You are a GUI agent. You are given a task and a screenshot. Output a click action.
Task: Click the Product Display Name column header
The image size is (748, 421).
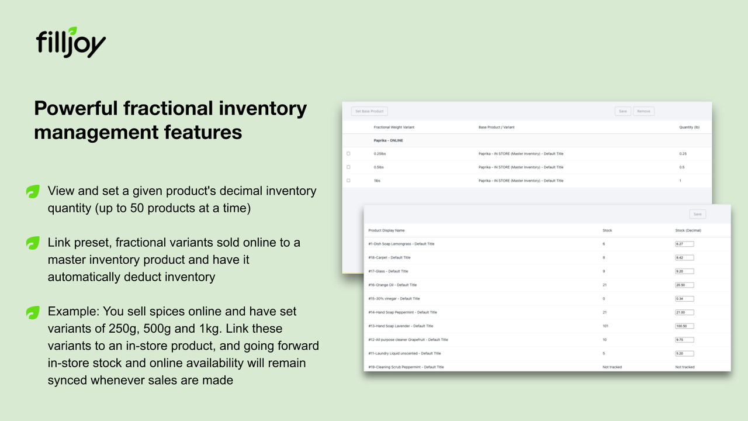[386, 230]
